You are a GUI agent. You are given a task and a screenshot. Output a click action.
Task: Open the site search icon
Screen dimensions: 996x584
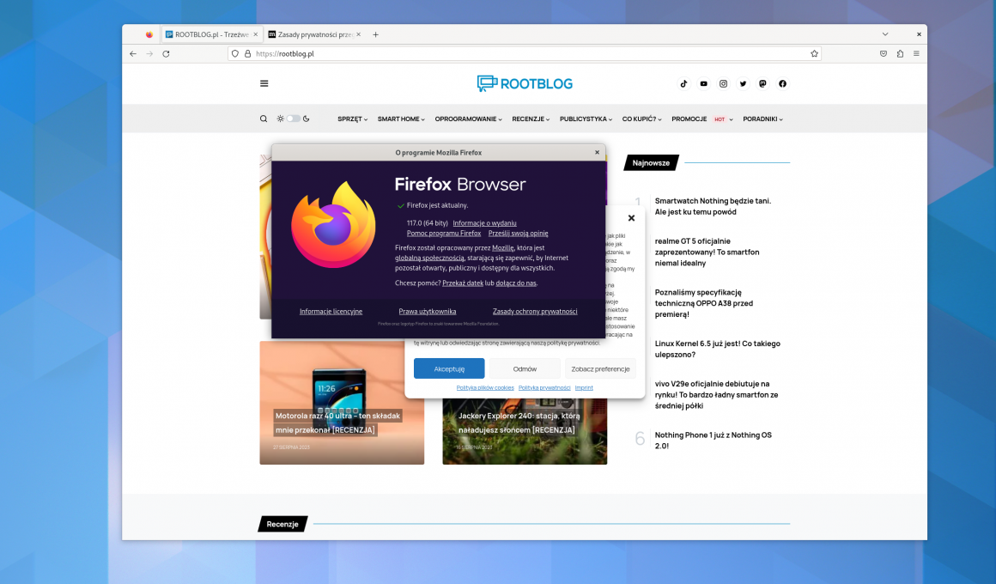264,119
